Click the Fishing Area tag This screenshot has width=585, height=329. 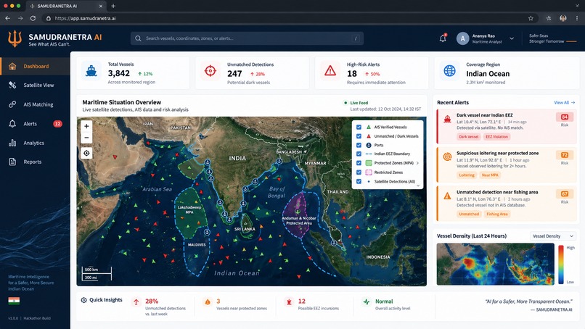(x=497, y=215)
